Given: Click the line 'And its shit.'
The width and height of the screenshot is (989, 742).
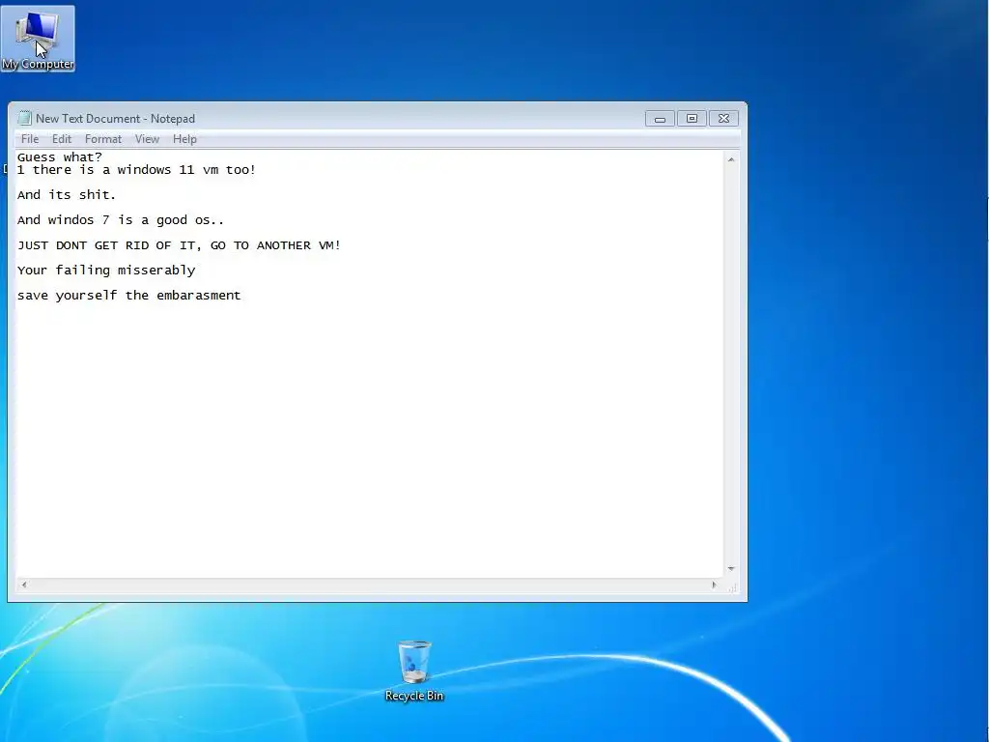Looking at the screenshot, I should pyautogui.click(x=67, y=195).
